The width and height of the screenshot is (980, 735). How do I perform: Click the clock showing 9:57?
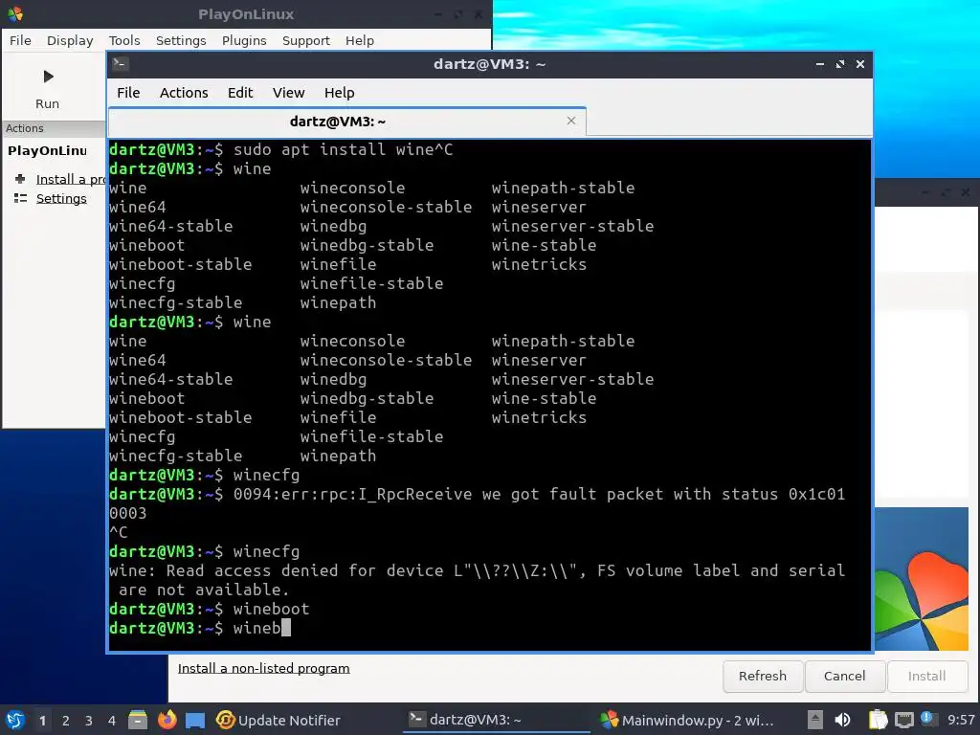click(x=961, y=720)
